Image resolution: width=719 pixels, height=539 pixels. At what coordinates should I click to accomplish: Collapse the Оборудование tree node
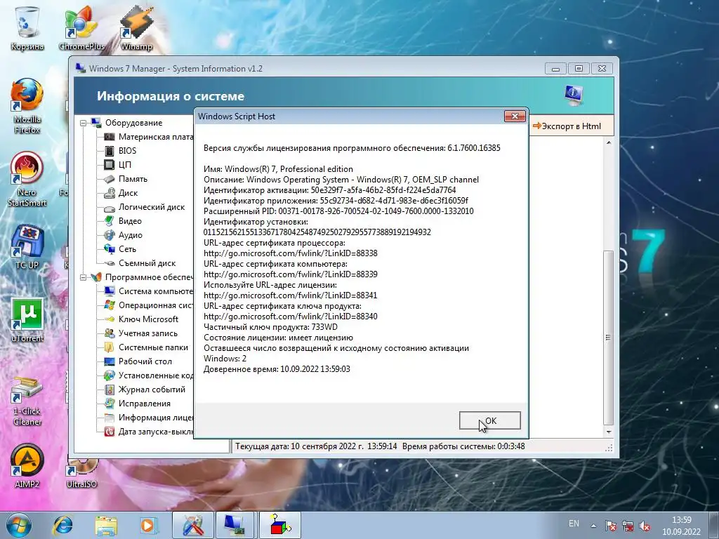pos(83,123)
